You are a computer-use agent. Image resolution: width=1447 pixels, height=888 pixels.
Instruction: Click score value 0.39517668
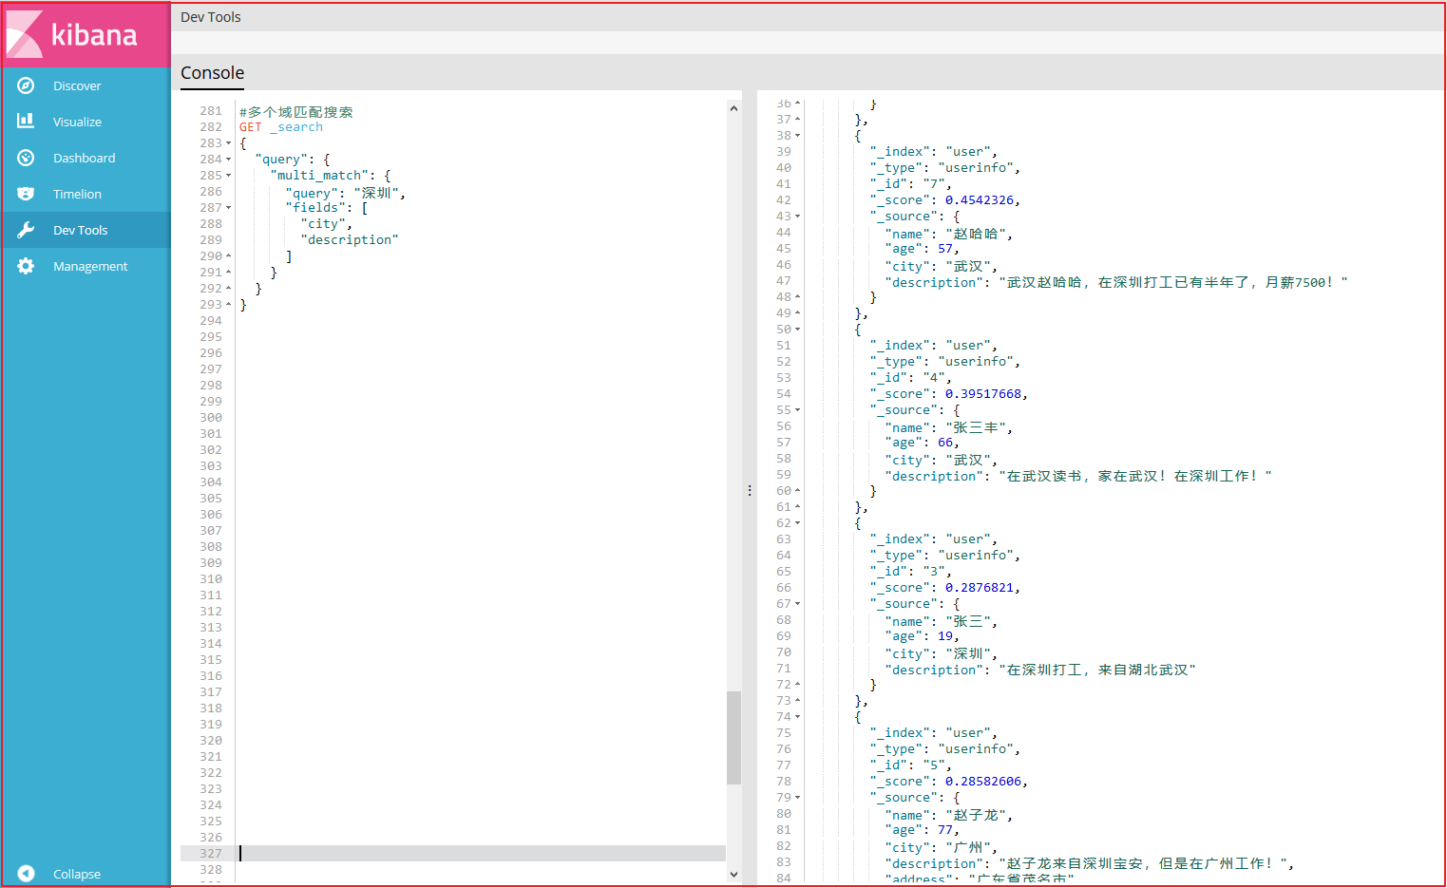pyautogui.click(x=982, y=394)
